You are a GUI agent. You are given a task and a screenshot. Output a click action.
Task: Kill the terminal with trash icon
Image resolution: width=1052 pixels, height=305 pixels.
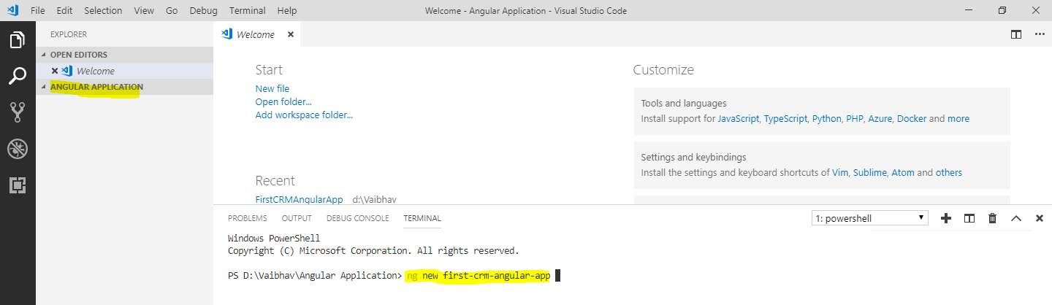coord(992,218)
